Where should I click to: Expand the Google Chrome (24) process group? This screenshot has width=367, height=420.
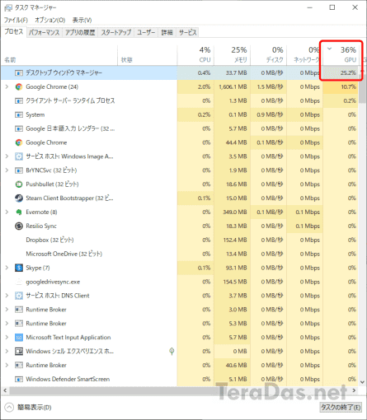tap(7, 86)
